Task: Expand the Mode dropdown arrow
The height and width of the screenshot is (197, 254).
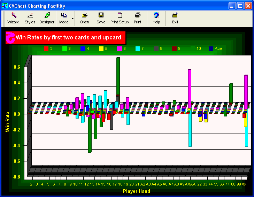Action: [x=73, y=18]
